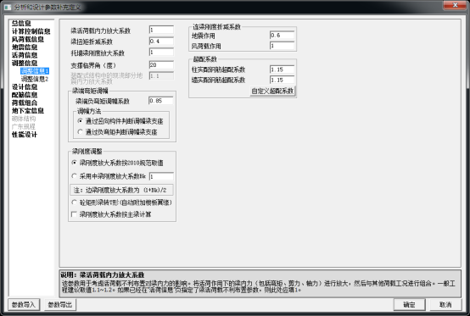Click the dialog title bar app icon
Image resolution: width=470 pixels, height=316 pixels.
point(8,7)
